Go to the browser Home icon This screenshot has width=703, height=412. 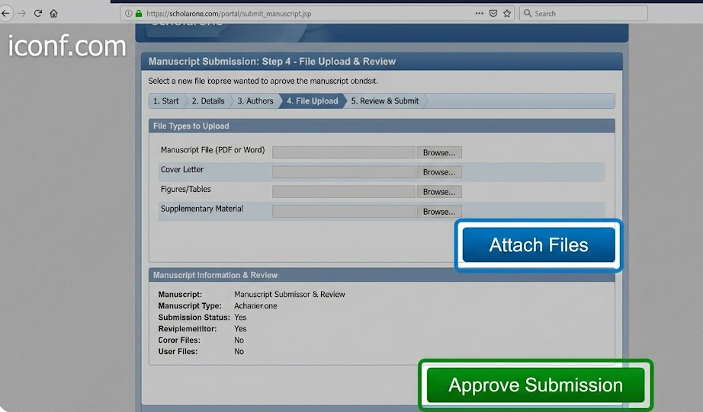53,14
